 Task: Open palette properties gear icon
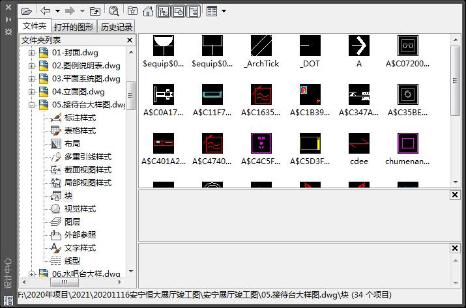(8, 31)
